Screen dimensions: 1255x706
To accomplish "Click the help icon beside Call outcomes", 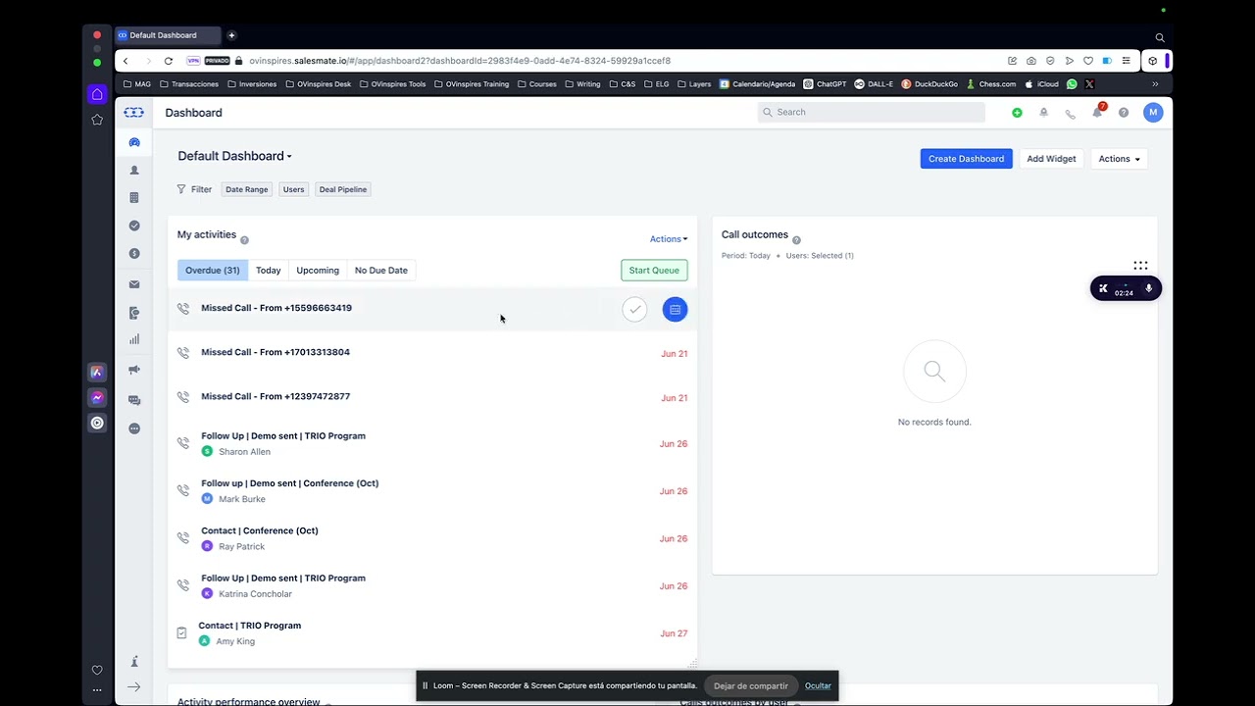I will (x=796, y=240).
